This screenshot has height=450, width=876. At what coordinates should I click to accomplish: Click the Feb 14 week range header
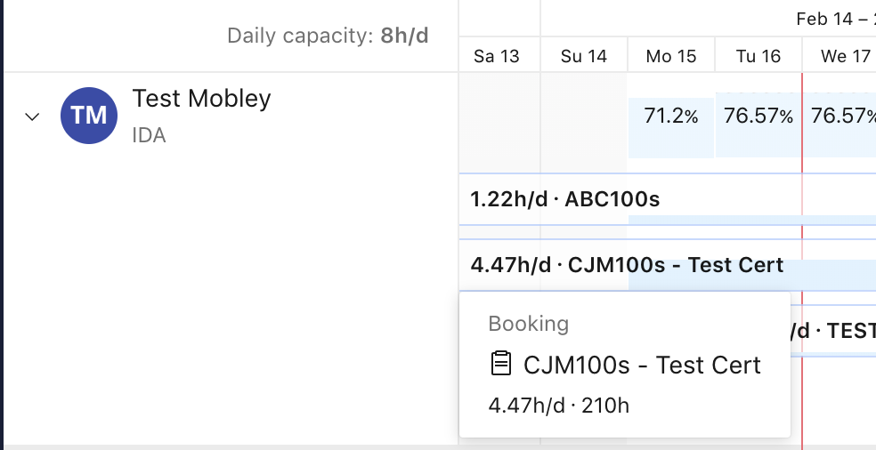pyautogui.click(x=836, y=19)
